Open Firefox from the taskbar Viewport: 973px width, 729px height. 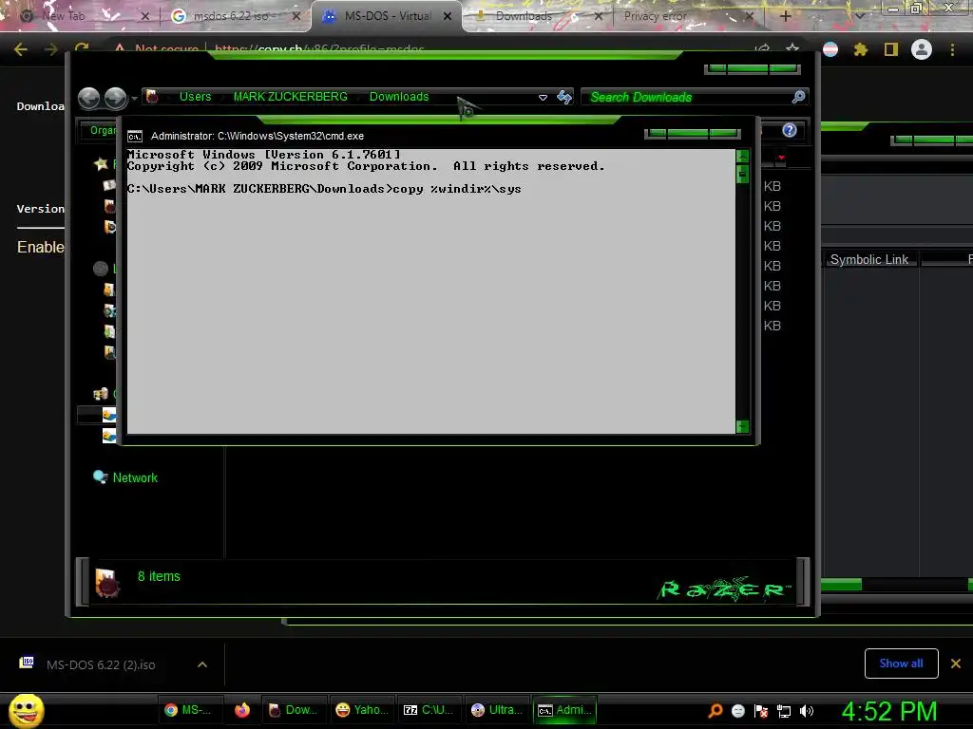(x=242, y=710)
